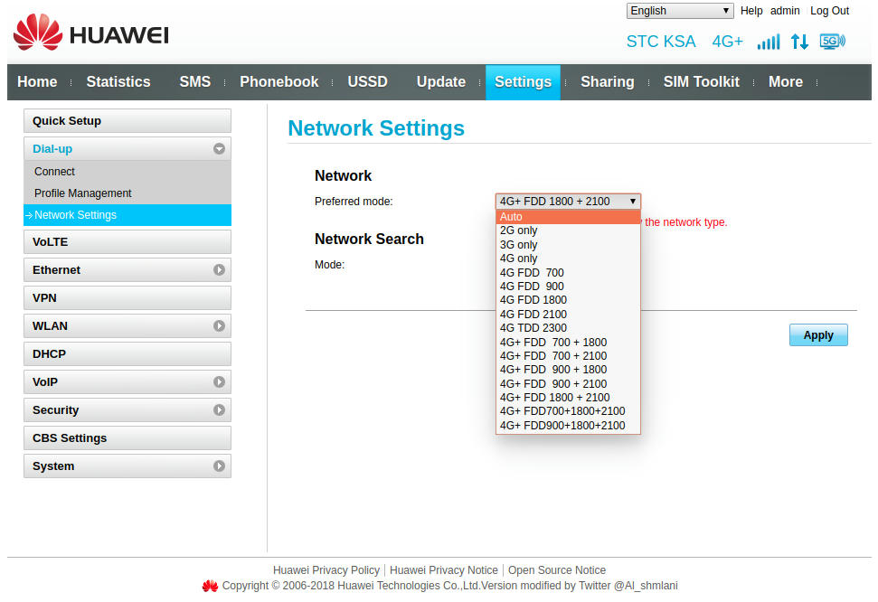Open Quick Setup in the sidebar
878x602 pixels.
127,121
